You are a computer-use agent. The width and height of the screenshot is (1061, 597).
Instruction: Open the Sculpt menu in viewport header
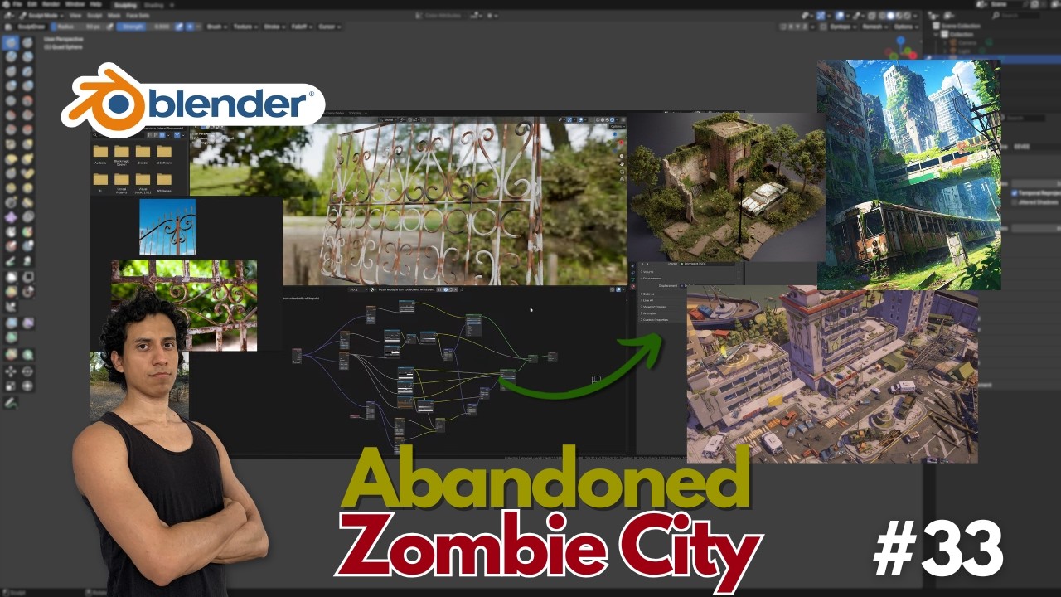pyautogui.click(x=94, y=15)
